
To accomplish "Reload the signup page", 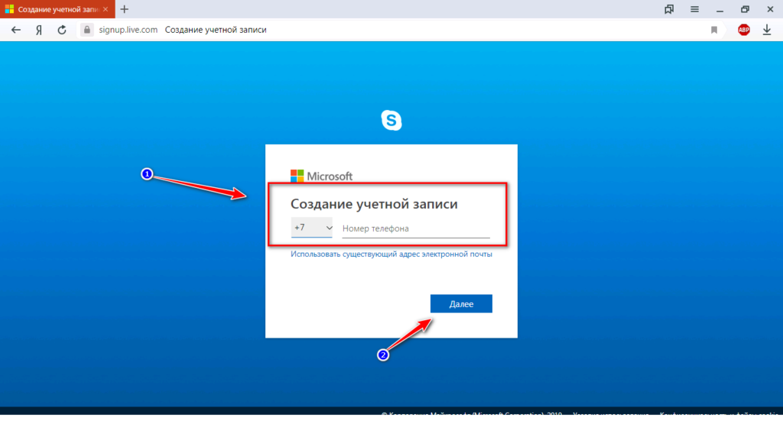I will coord(61,30).
